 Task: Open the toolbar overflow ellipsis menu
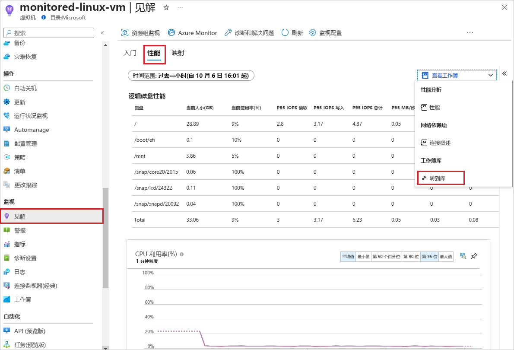[470, 32]
